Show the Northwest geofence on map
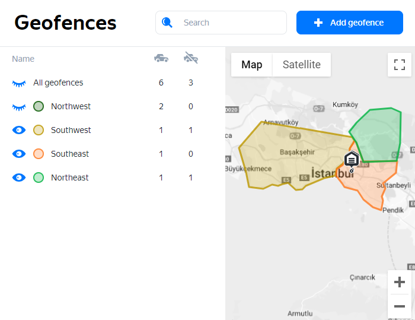This screenshot has width=415, height=320. pyautogui.click(x=19, y=107)
